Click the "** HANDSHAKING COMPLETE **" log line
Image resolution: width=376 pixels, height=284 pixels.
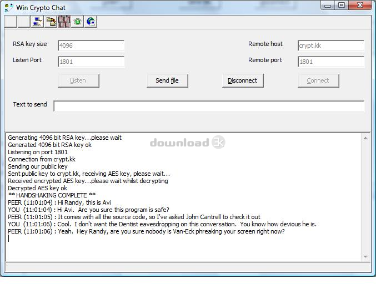click(52, 195)
